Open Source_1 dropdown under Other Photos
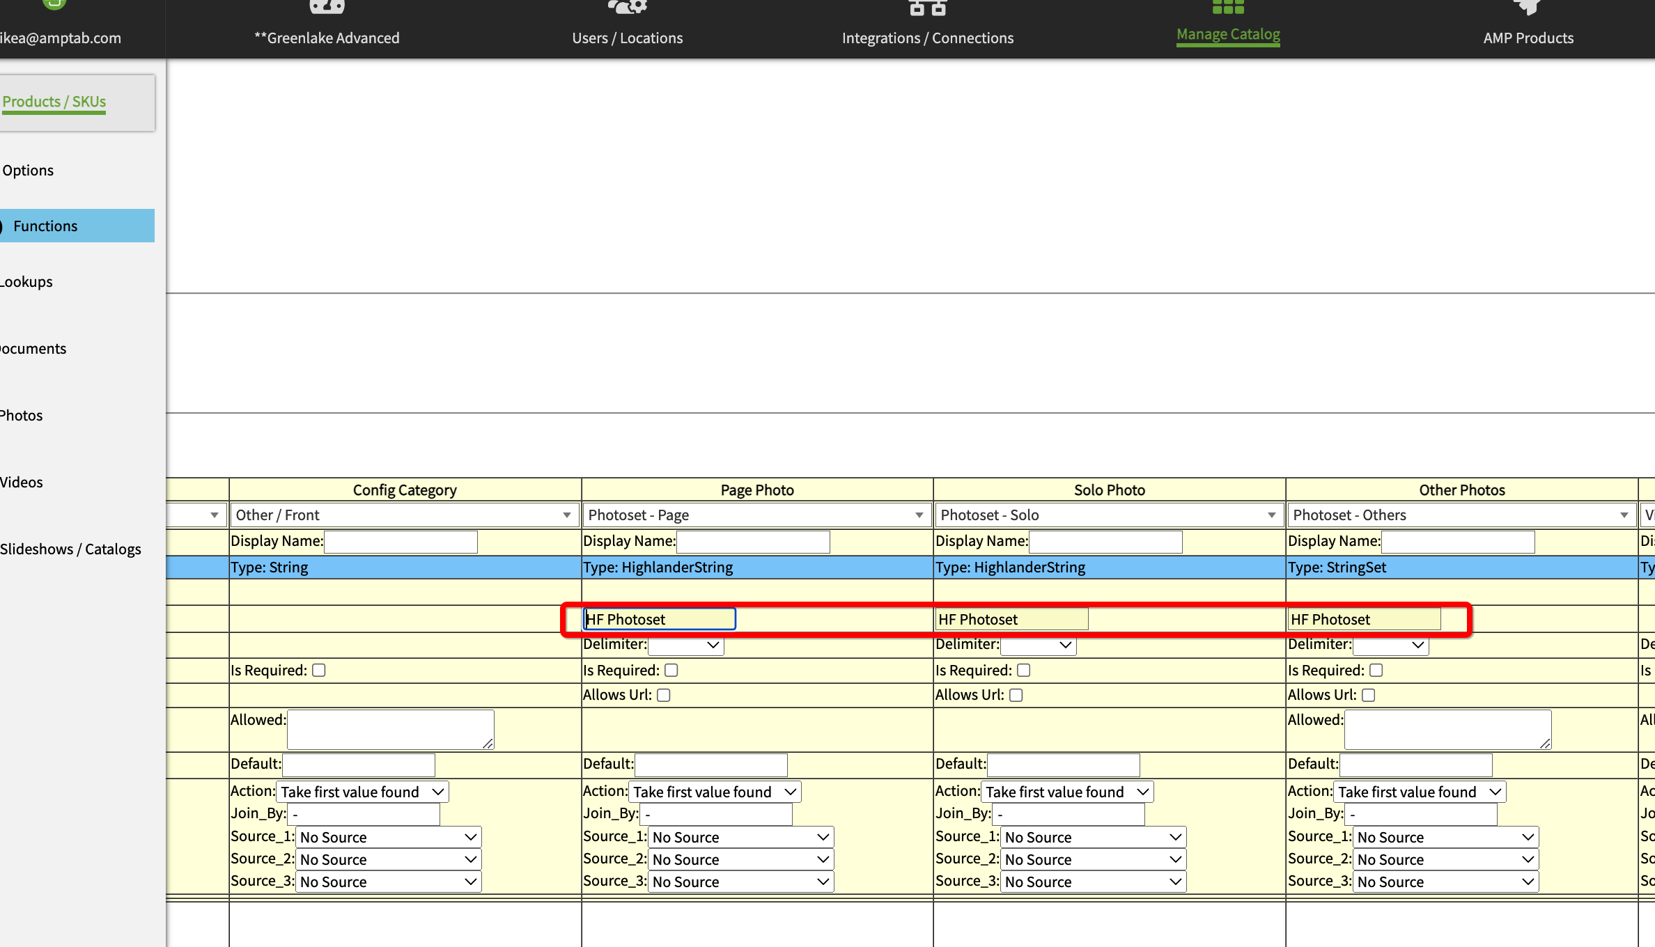 coord(1446,837)
